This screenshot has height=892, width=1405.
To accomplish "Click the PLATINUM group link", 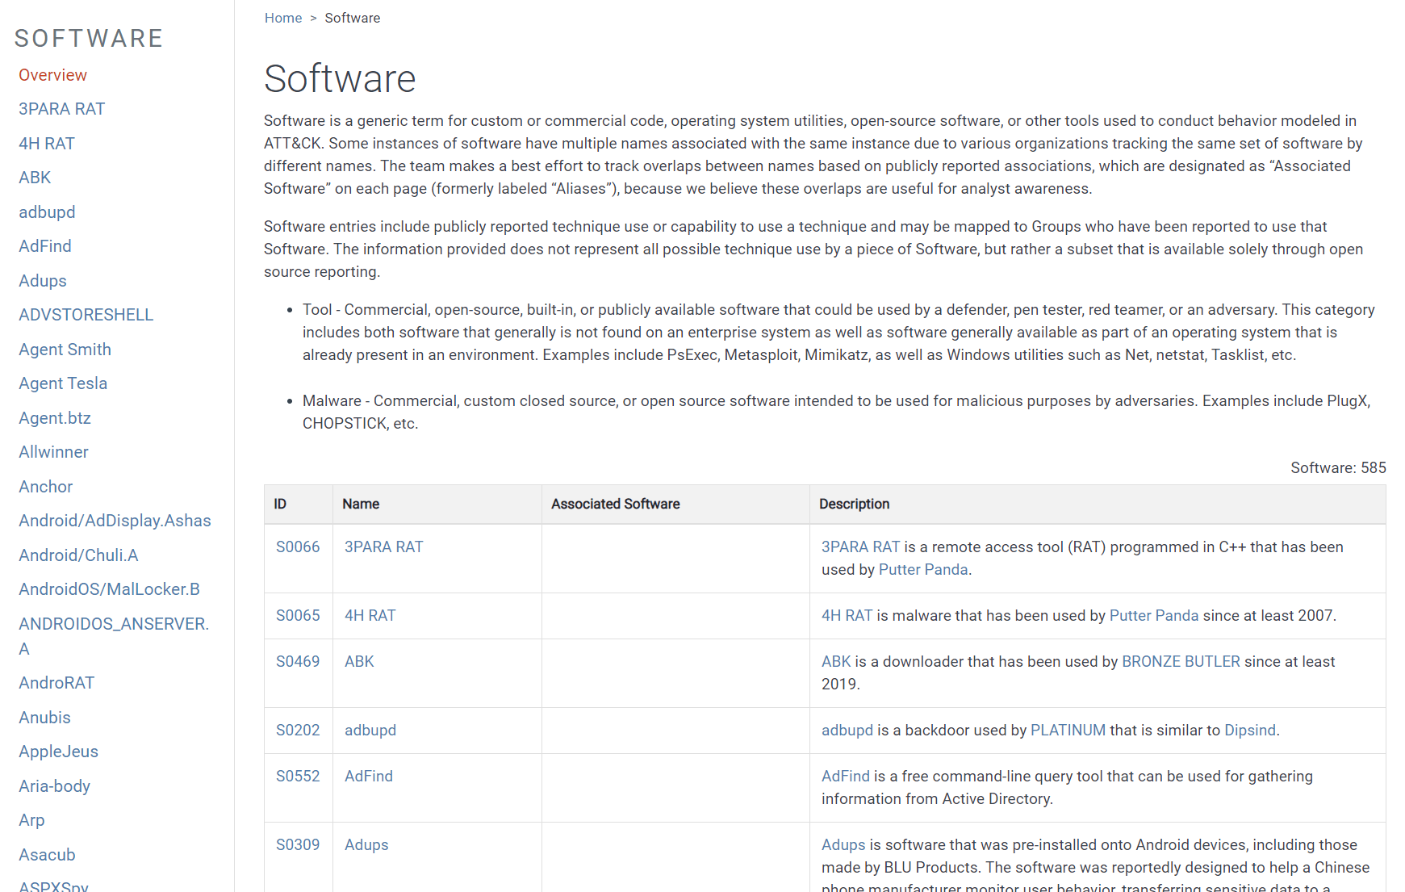I will click(x=1068, y=730).
